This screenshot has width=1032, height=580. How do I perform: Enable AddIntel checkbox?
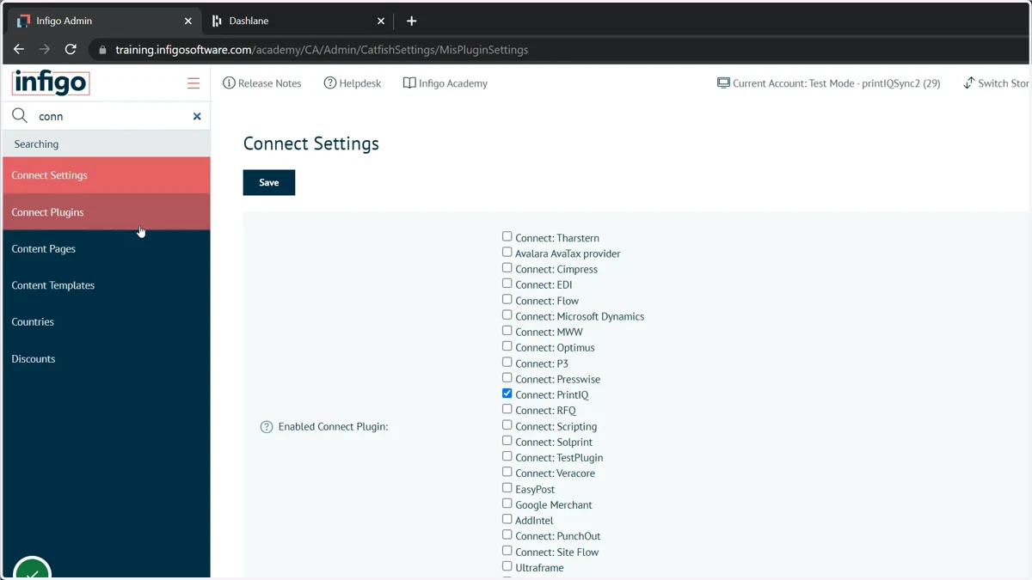coord(507,519)
